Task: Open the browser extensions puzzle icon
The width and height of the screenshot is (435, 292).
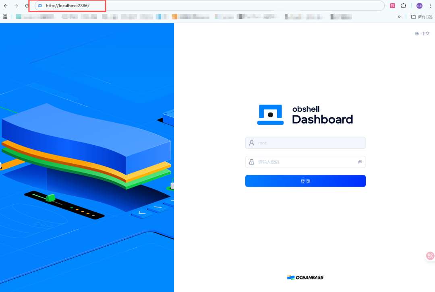Action: click(403, 6)
